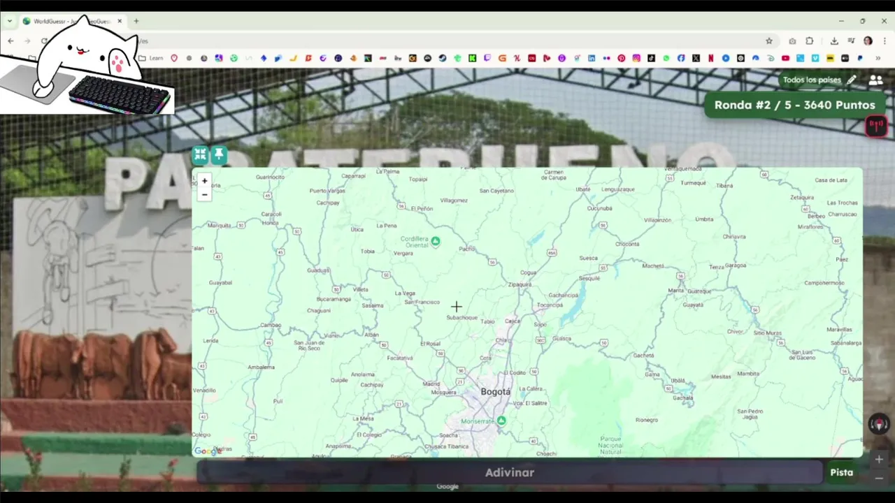Screen dimensions: 895x503
Task: Click the Monserrate park marker
Action: [x=501, y=421]
